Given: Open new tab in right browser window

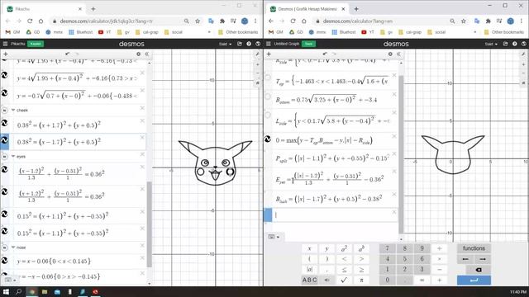Looking at the screenshot, I should [x=356, y=9].
